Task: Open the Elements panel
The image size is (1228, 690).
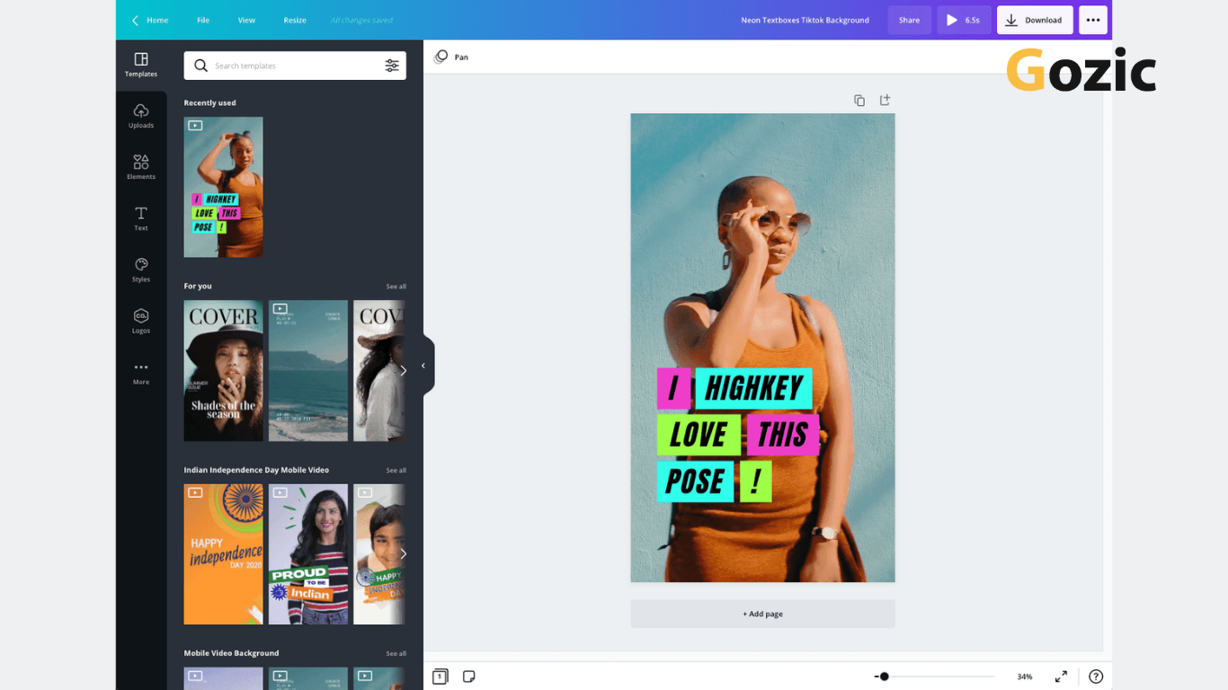Action: tap(141, 167)
